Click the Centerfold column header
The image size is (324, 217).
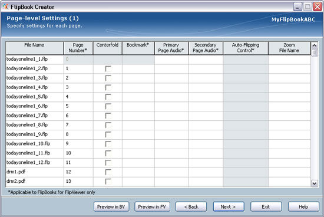coord(107,48)
